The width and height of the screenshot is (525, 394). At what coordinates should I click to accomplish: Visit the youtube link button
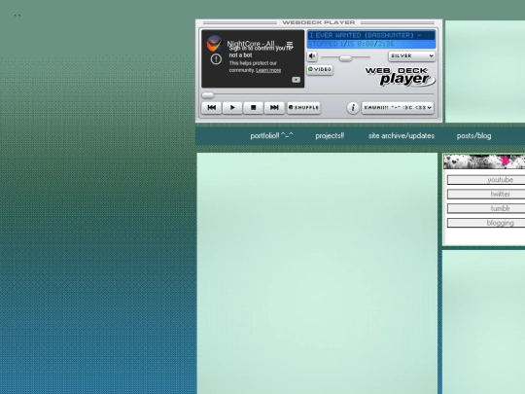(486, 180)
